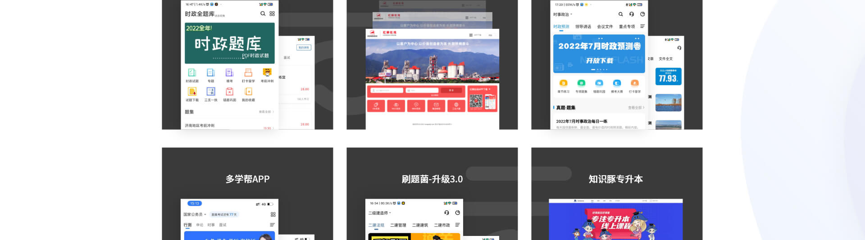Switch to the 二建市政 tab
The width and height of the screenshot is (865, 240).
442,225
